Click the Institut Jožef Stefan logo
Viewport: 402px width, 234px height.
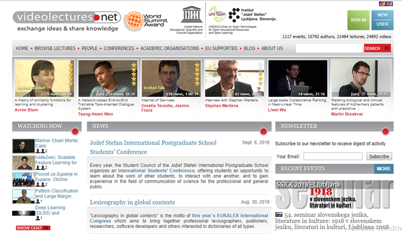click(252, 15)
